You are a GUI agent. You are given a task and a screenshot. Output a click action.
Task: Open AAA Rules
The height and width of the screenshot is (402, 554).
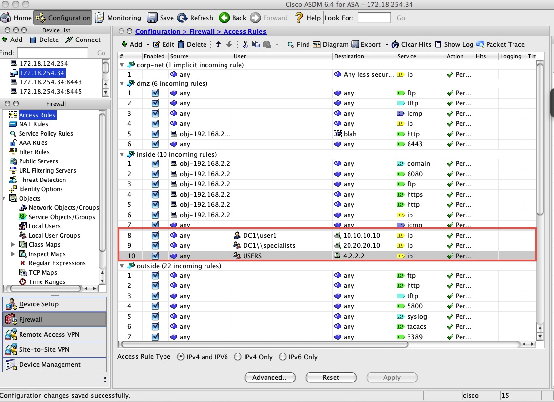(x=33, y=143)
